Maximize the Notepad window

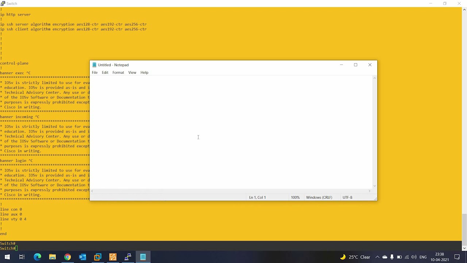tap(356, 65)
